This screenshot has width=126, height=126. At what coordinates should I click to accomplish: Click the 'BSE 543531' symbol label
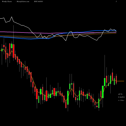pos(39,2)
